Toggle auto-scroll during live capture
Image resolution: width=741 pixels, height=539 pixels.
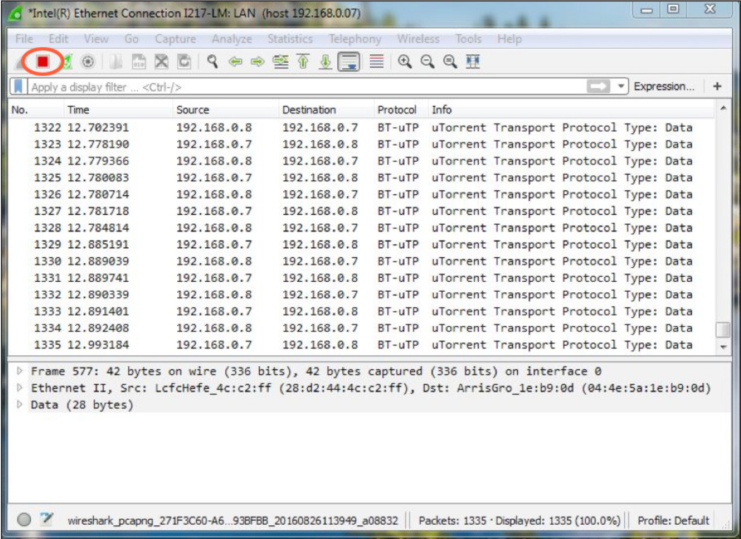click(x=348, y=62)
